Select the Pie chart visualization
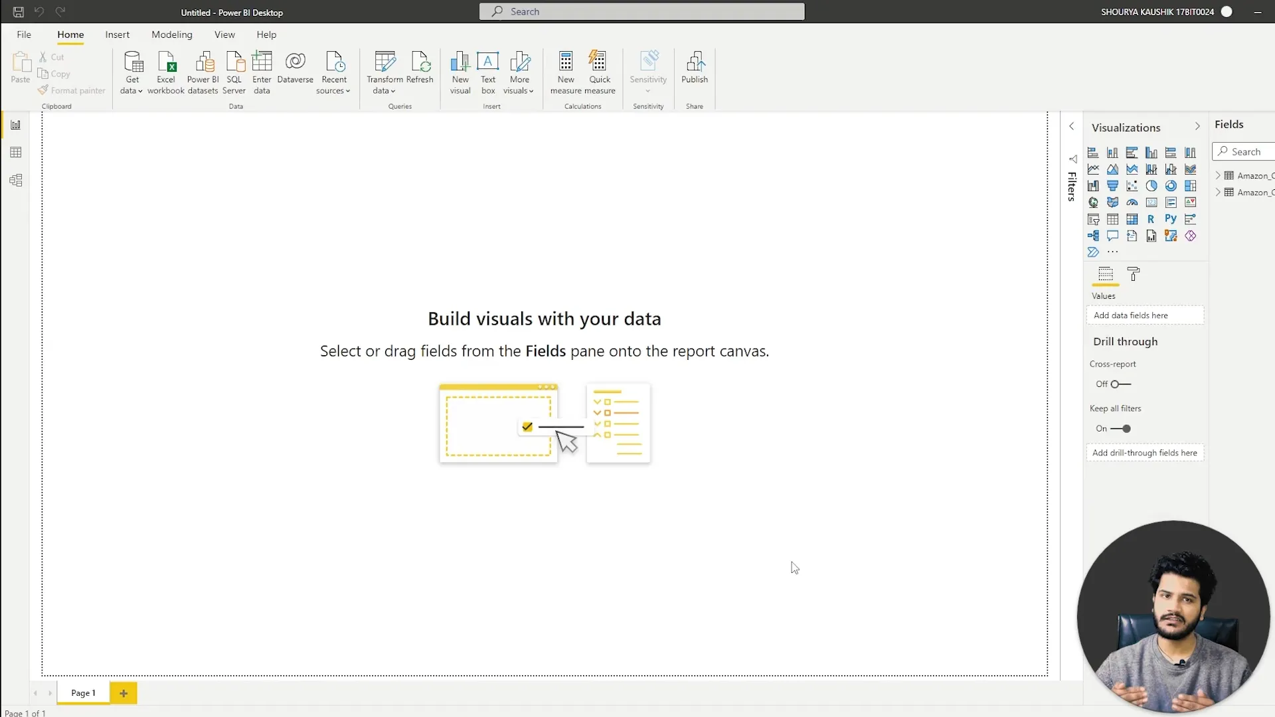The height and width of the screenshot is (717, 1275). click(1151, 186)
